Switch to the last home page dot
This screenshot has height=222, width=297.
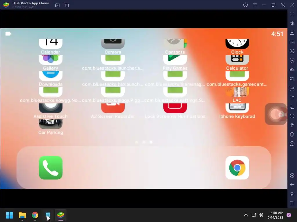[151, 142]
